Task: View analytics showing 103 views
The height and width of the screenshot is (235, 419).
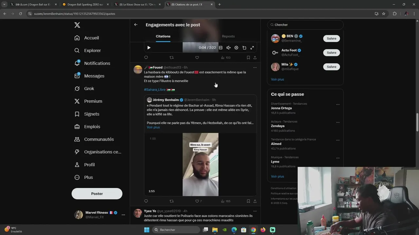Action: pyautogui.click(x=226, y=57)
